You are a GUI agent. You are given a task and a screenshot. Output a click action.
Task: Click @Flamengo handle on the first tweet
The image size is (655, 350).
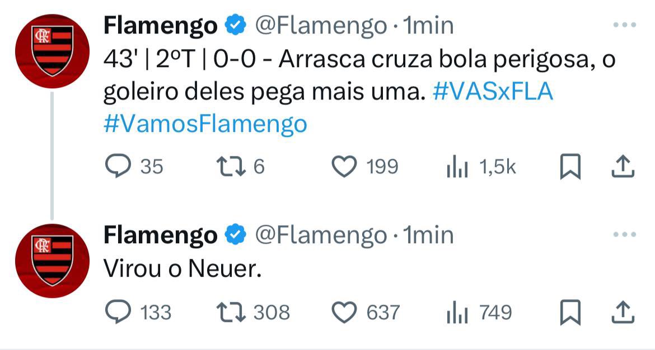[321, 25]
